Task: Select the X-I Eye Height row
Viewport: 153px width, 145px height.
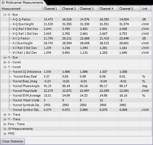Action: click(x=22, y=43)
